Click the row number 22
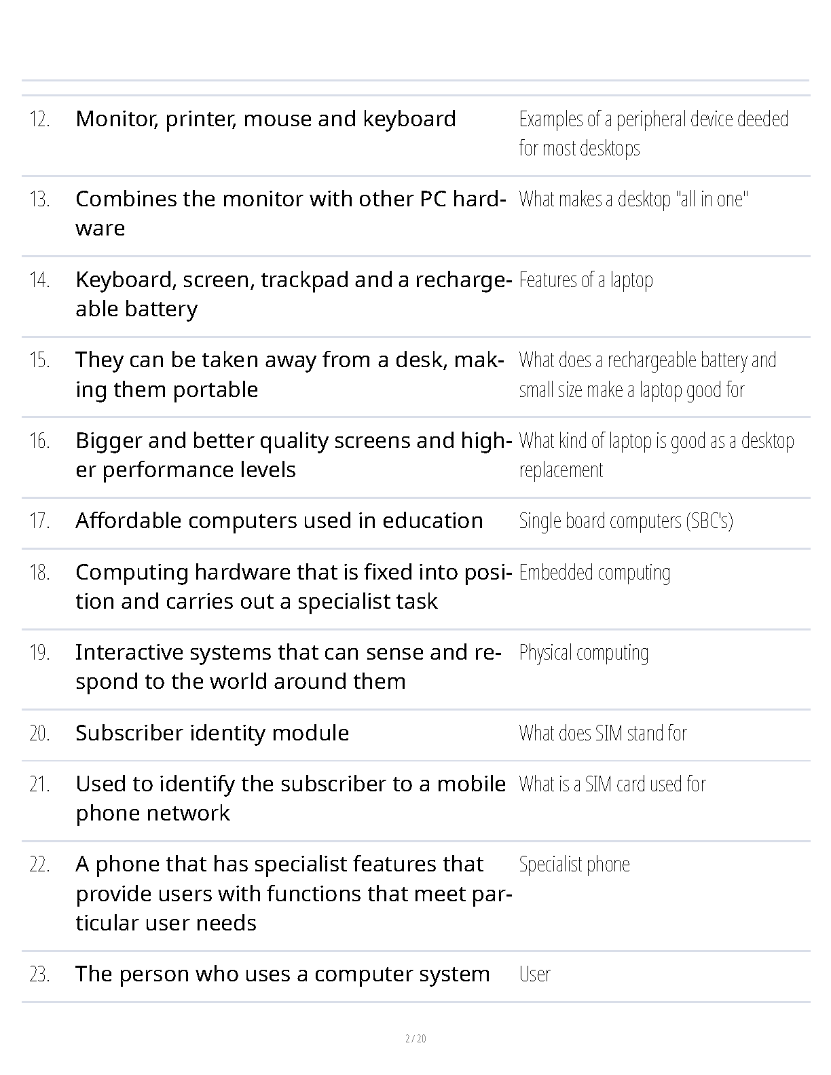 pyautogui.click(x=39, y=865)
